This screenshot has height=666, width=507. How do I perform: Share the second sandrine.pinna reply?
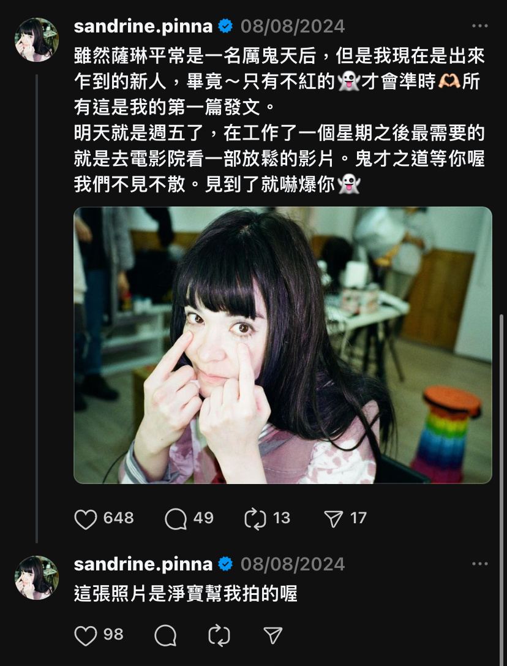[x=273, y=635]
